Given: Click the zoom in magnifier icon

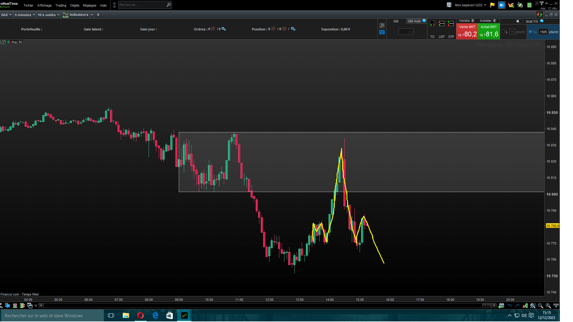Looking at the screenshot, I should (x=548, y=306).
